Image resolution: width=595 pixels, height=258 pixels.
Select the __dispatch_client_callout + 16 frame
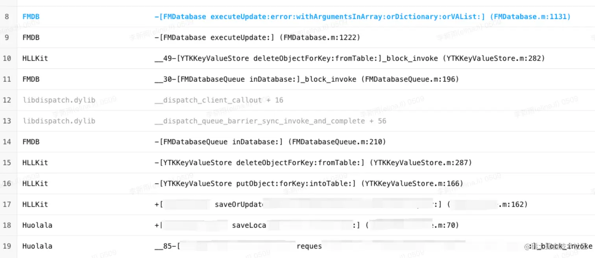click(219, 100)
